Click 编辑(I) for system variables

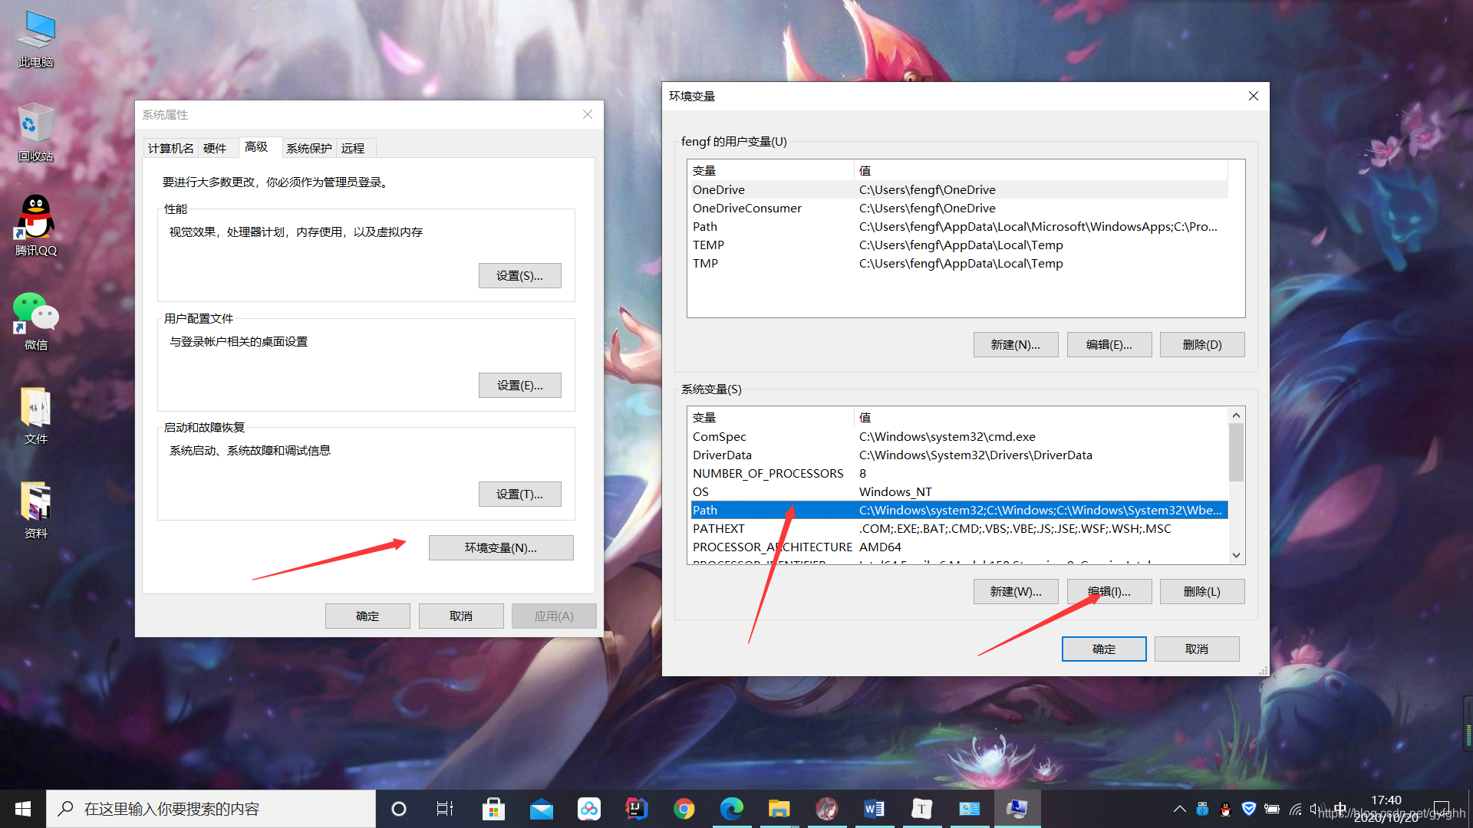coord(1109,592)
